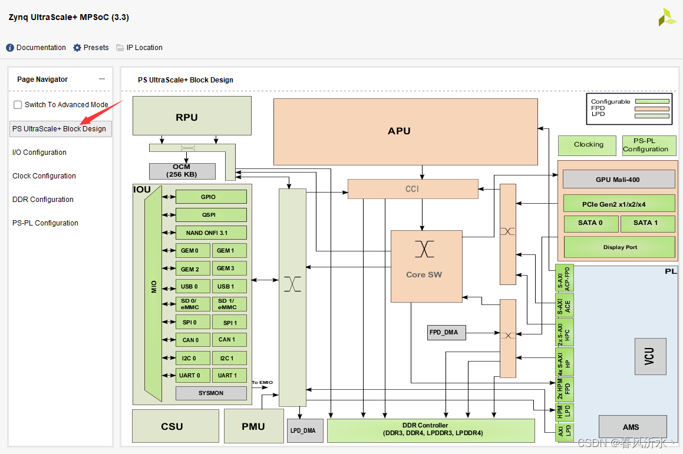Screen dimensions: 683x454
Task: Select the SATA 1 interface block
Action: (x=648, y=224)
